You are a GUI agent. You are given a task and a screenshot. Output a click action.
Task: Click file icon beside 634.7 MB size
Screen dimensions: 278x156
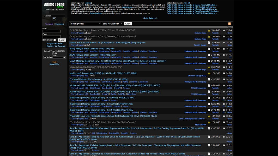pos(209,128)
